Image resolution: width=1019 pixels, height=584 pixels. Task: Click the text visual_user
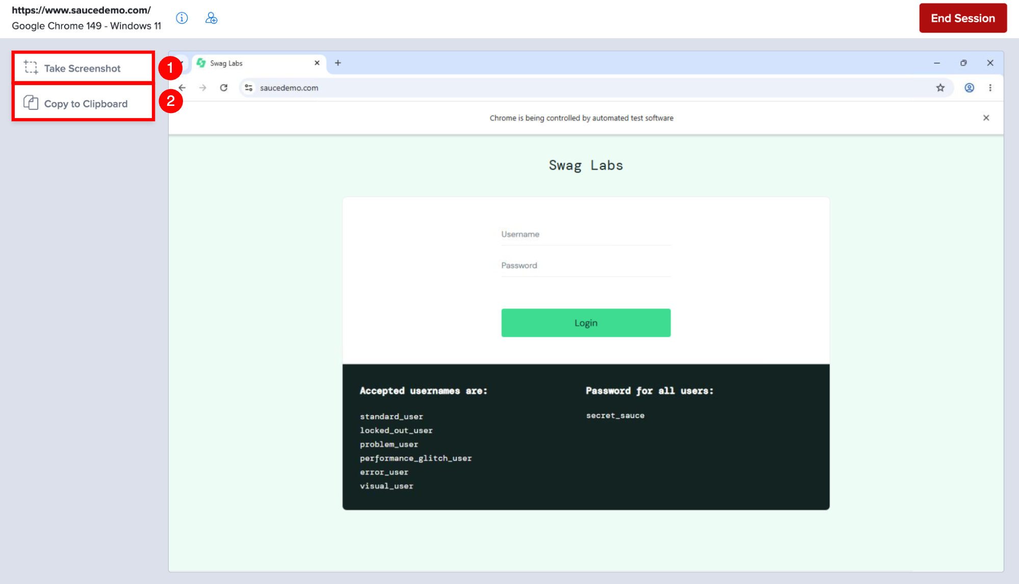386,486
